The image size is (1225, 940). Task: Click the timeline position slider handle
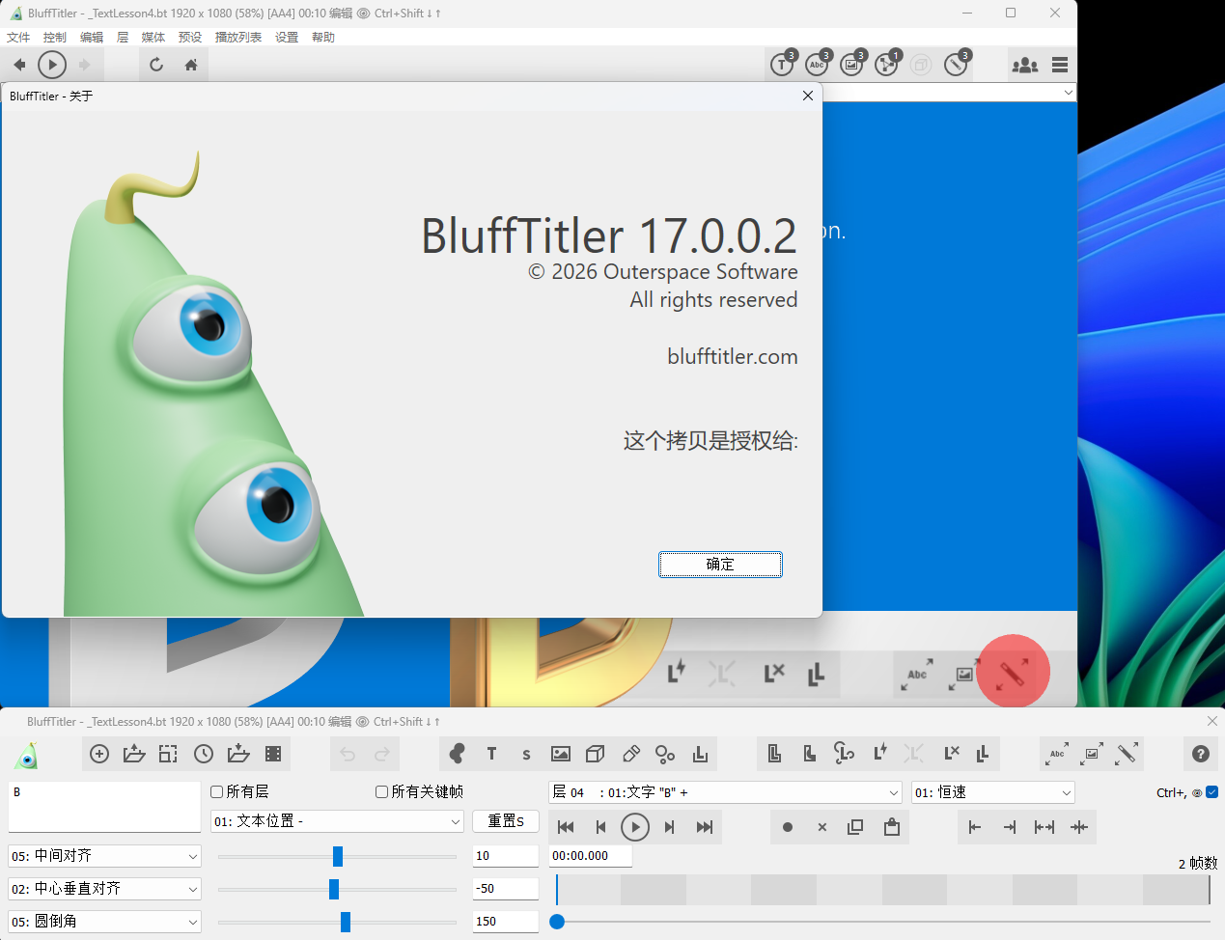tap(557, 922)
